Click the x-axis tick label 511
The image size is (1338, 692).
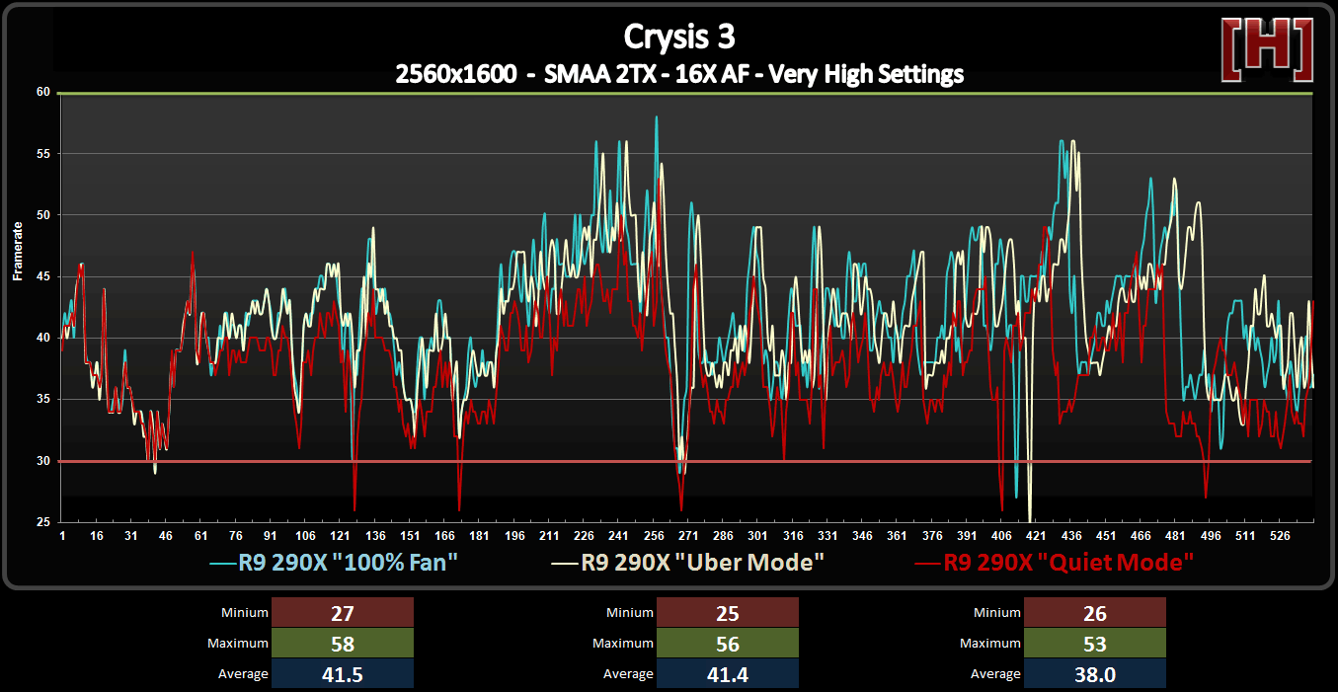pyautogui.click(x=1245, y=536)
